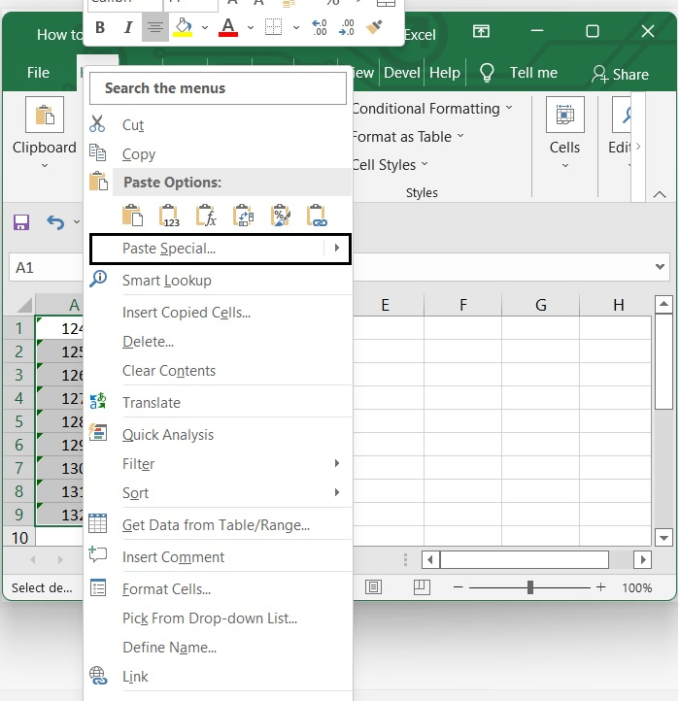This screenshot has width=680, height=701.
Task: Apply the yellow fill color bucket
Action: coord(183,28)
